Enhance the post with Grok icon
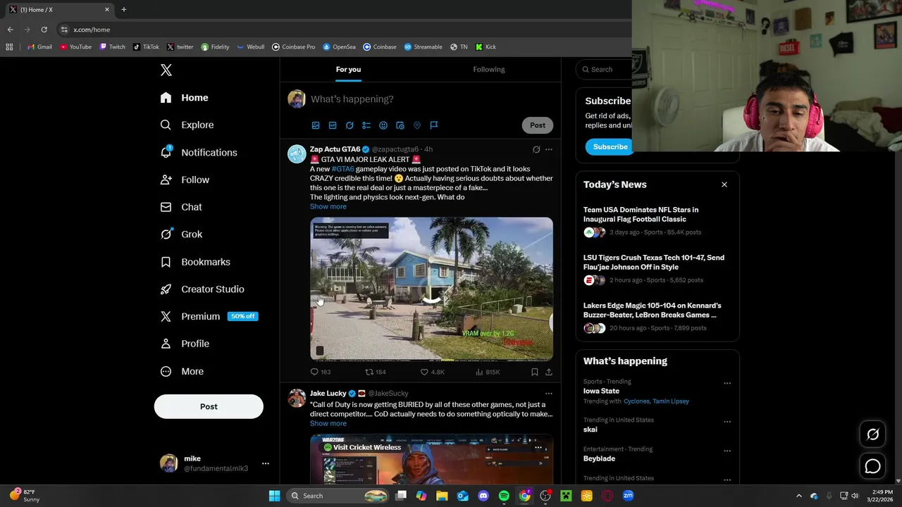This screenshot has width=902, height=507. [x=350, y=125]
